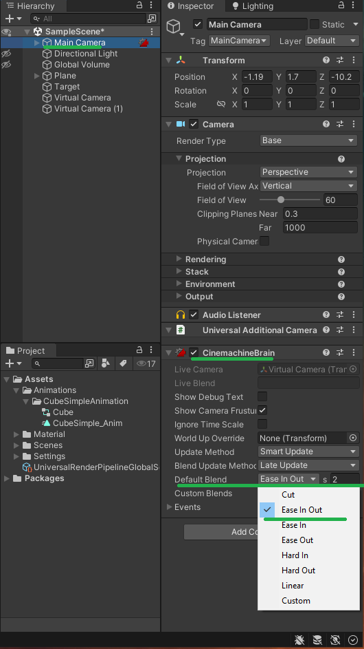Enable Ignore Time Scale checkbox
Screen dimensions: 364x649
pos(262,424)
